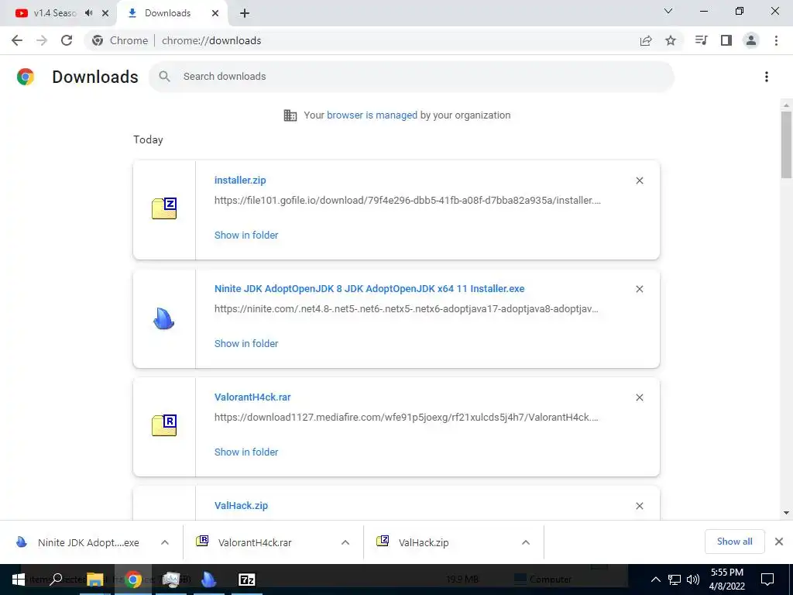Open File Explorer from the taskbar
The width and height of the screenshot is (793, 595).
pos(94,580)
